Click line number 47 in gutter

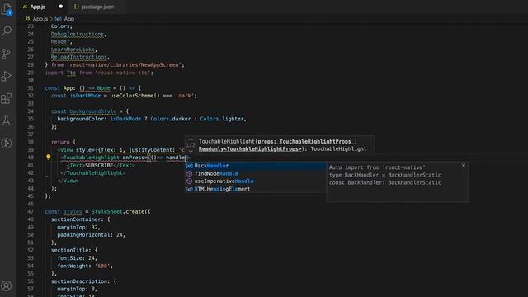[x=31, y=211]
